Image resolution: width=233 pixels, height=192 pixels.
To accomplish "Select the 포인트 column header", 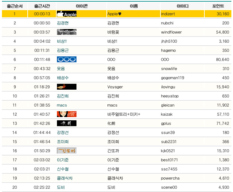I will click(218, 6).
